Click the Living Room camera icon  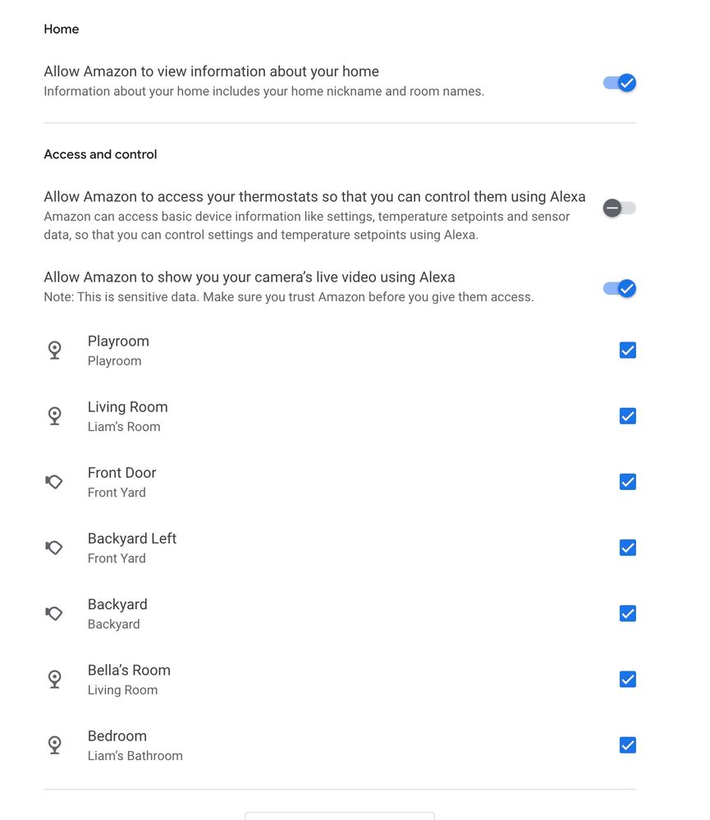54,416
